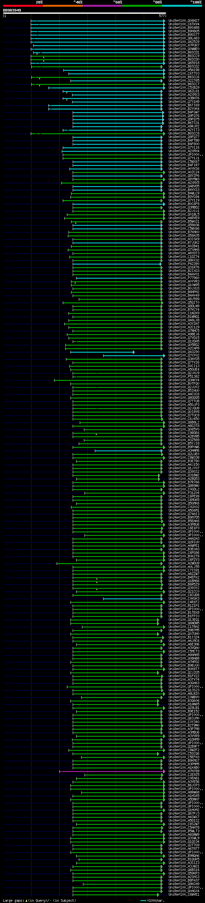The height and width of the screenshot is (903, 205).
Task: Select the UniRef100_B5IHU0 label
Action: (184, 390)
